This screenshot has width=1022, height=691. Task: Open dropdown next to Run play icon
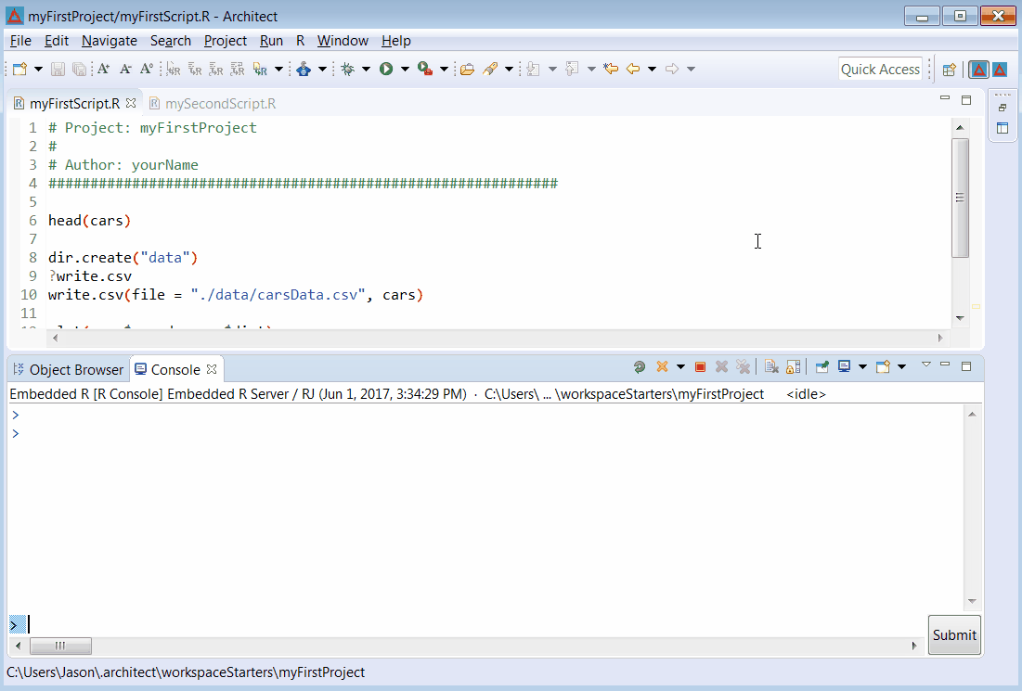click(x=405, y=69)
